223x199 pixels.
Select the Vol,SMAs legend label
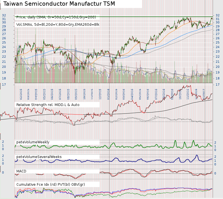pos(58,25)
